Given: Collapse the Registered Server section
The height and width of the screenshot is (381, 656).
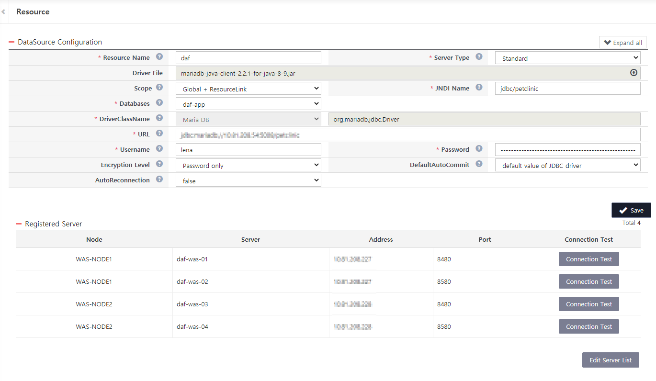Looking at the screenshot, I should click(x=19, y=223).
